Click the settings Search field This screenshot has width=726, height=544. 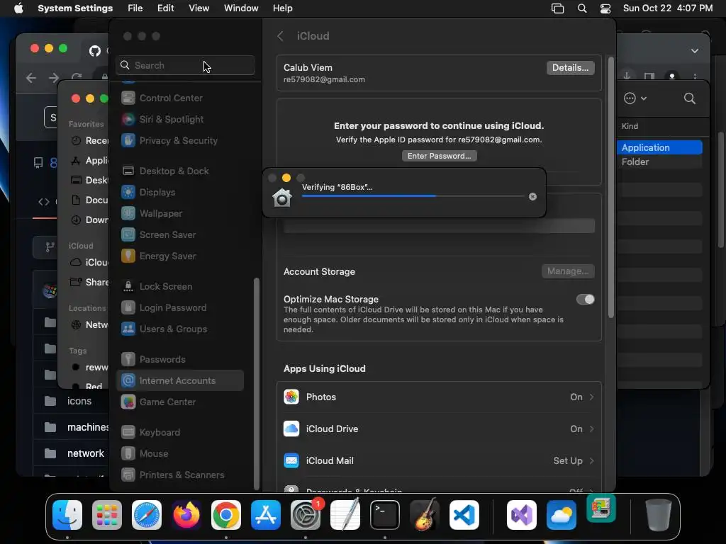[x=185, y=66]
